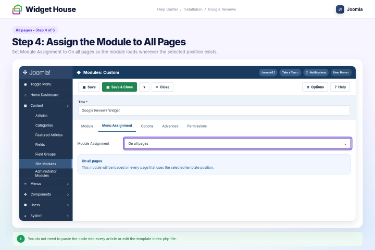Click the Users icon in sidebar
The image size is (375, 250).
click(x=26, y=205)
